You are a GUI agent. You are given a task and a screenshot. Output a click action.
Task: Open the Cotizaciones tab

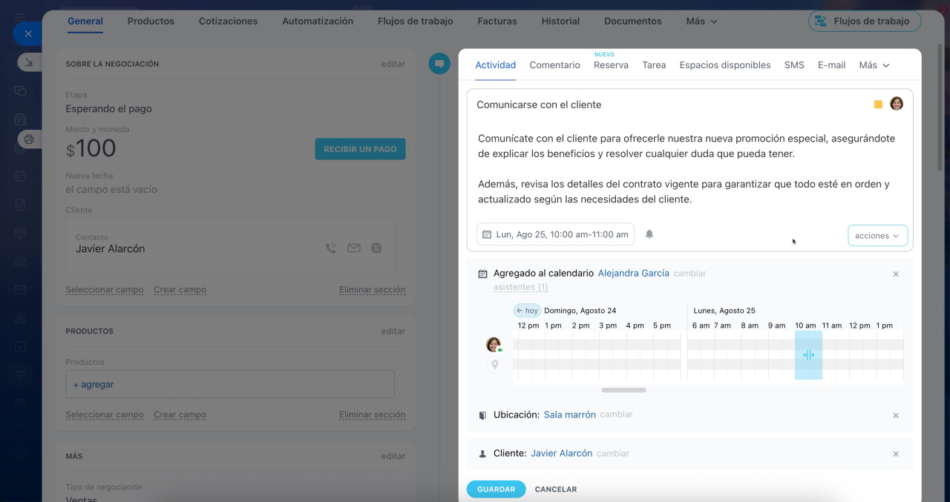coord(228,22)
